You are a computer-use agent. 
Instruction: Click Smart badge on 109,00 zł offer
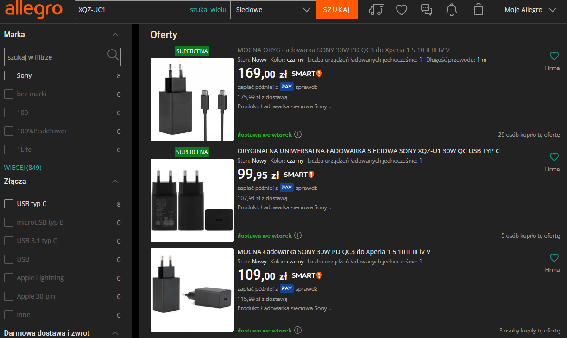(x=307, y=275)
